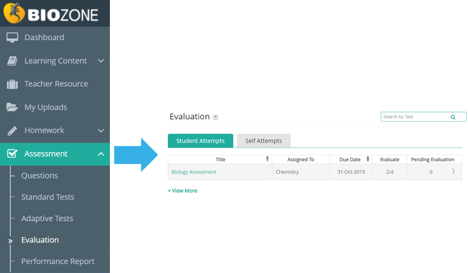Image resolution: width=468 pixels, height=273 pixels.
Task: Click the 31-Oct-2019 due date cell
Action: [x=351, y=172]
